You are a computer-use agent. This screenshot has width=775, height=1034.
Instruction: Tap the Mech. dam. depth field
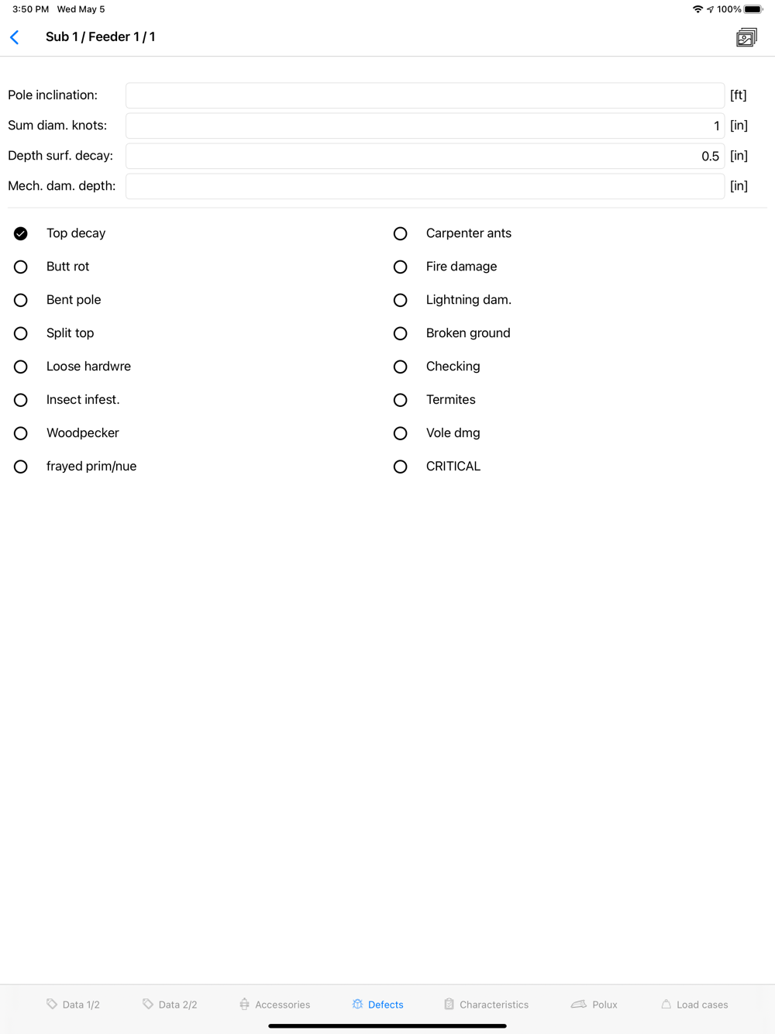coord(425,186)
